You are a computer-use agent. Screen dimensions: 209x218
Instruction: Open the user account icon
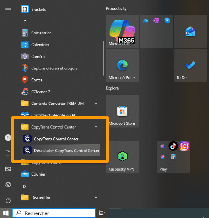(x=8, y=138)
